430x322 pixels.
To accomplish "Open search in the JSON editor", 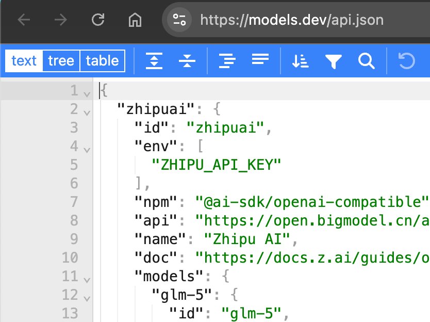I will (367, 61).
